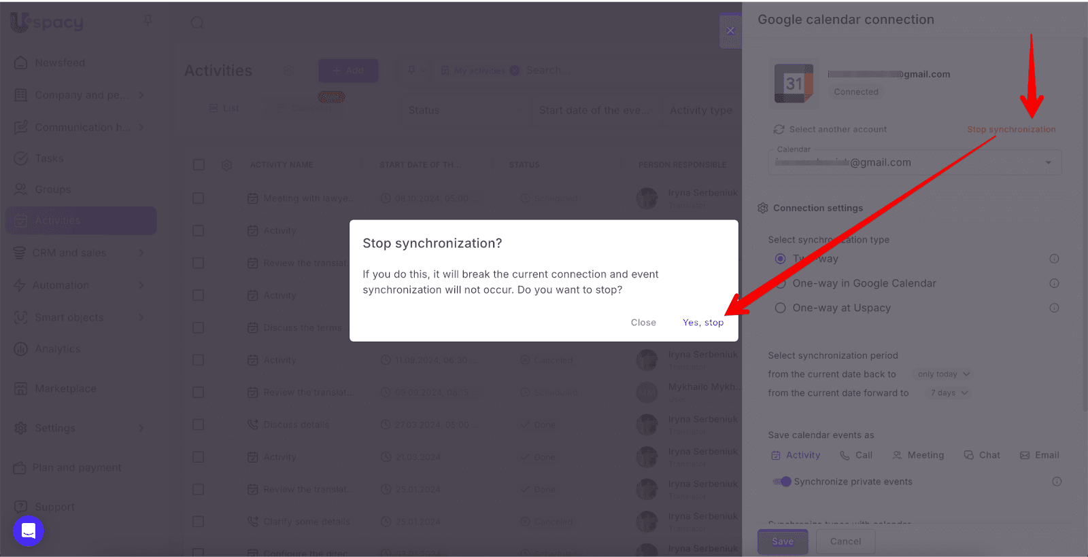
Task: Open the Start date of the event filter
Action: click(x=595, y=110)
